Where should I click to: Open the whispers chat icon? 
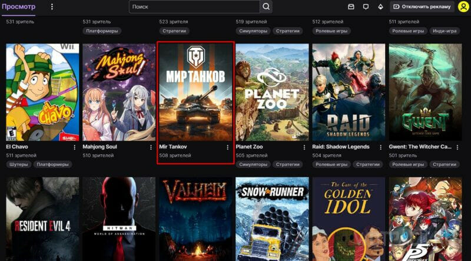click(366, 6)
